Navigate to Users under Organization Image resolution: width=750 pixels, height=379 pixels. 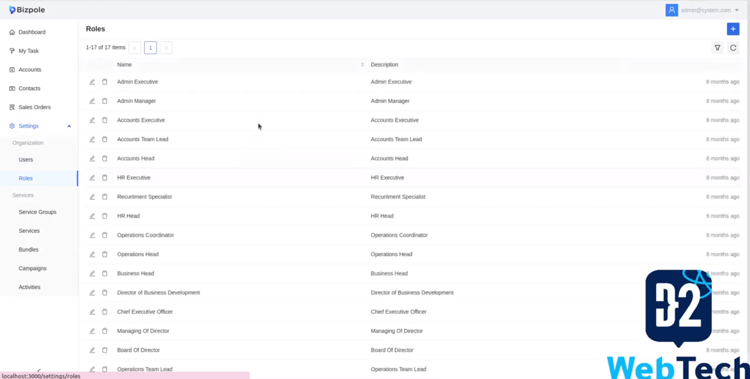(26, 160)
